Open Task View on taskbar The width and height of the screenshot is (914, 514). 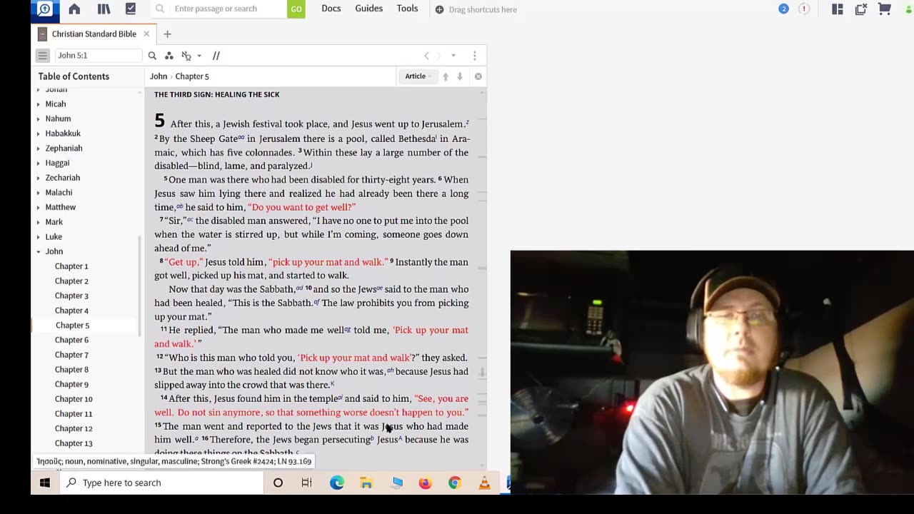coord(307,483)
